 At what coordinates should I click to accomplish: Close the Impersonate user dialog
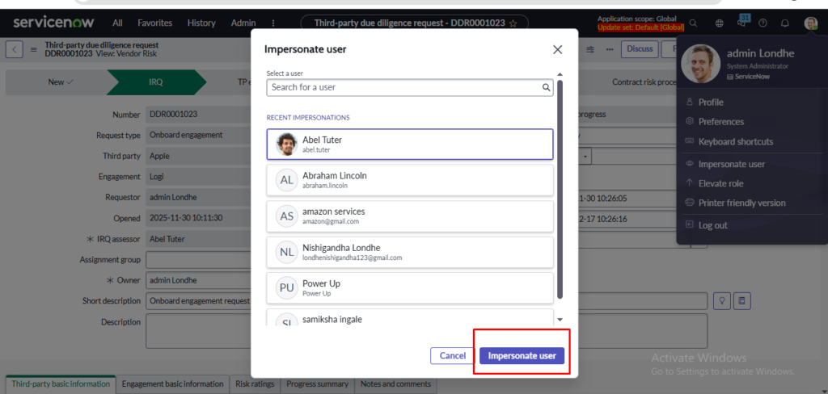point(557,49)
